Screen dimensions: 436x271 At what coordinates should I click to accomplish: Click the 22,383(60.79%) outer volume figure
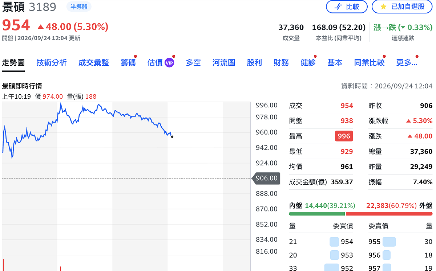(x=391, y=206)
